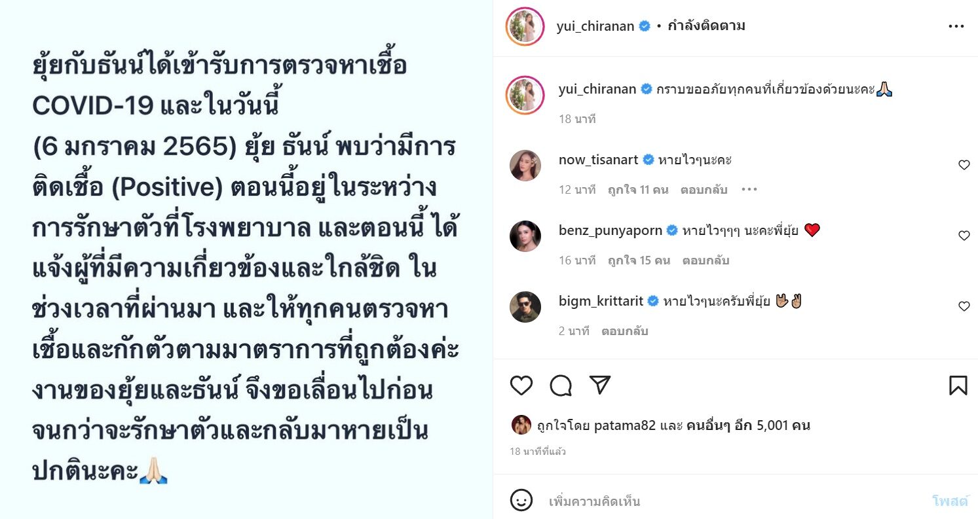Image resolution: width=978 pixels, height=519 pixels.
Task: Open the emoji picker smiley icon
Action: (521, 501)
